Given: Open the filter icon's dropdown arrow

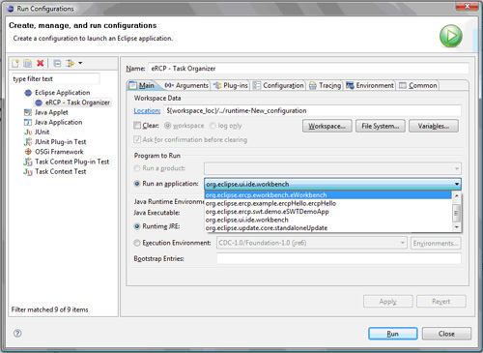Looking at the screenshot, I should 80,63.
